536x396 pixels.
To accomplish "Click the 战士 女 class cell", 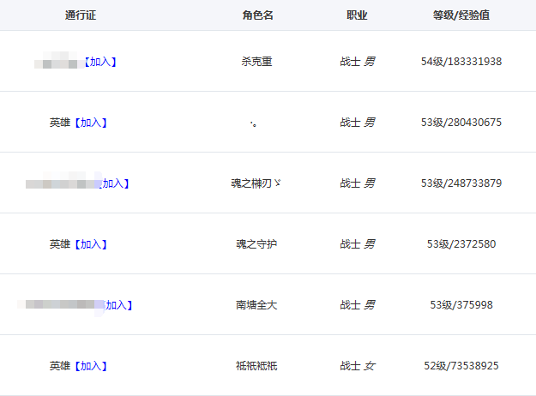I will point(358,366).
